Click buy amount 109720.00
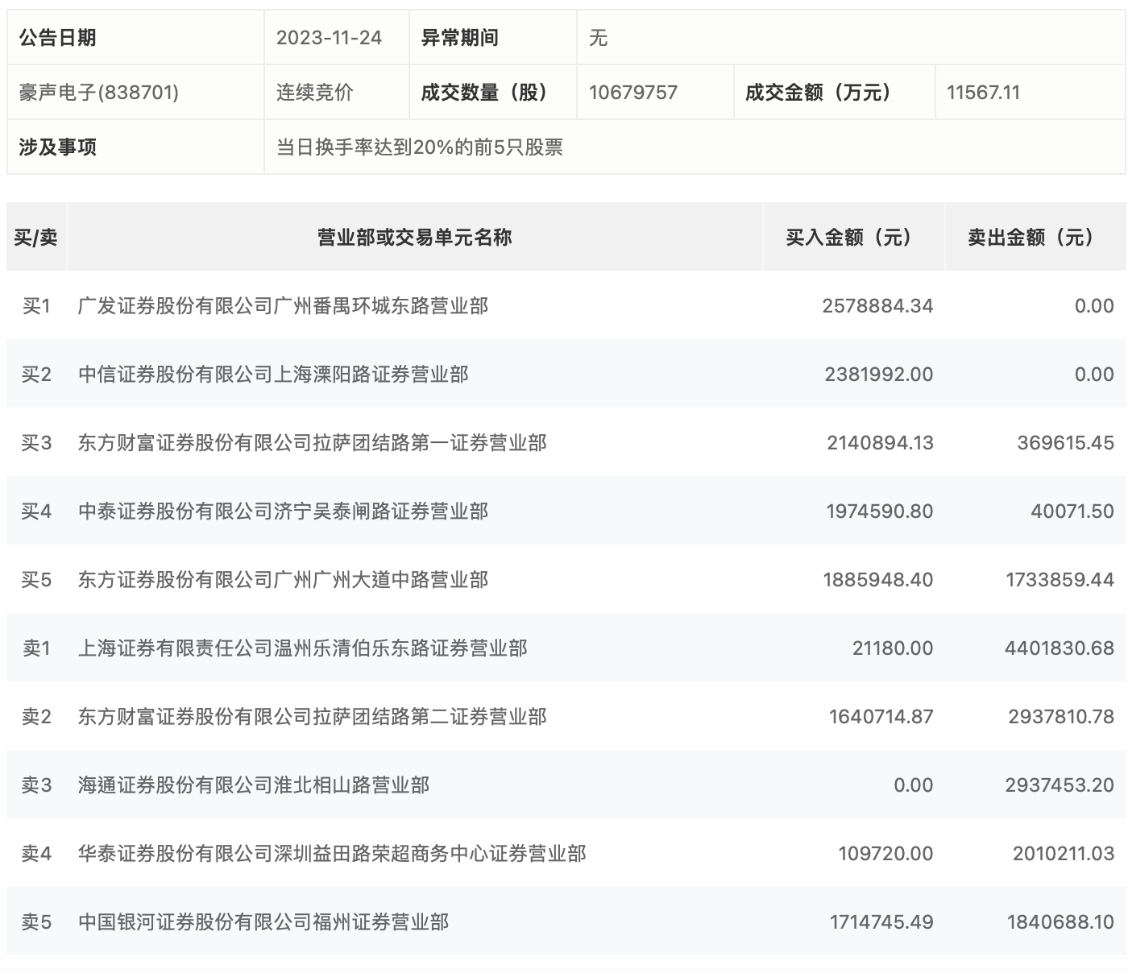The height and width of the screenshot is (973, 1128). [x=886, y=854]
